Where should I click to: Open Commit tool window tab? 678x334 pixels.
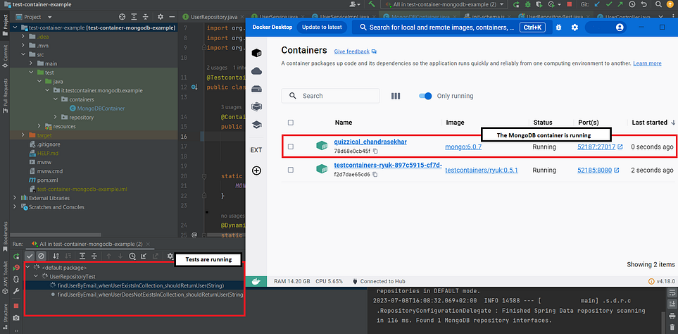(x=5, y=56)
